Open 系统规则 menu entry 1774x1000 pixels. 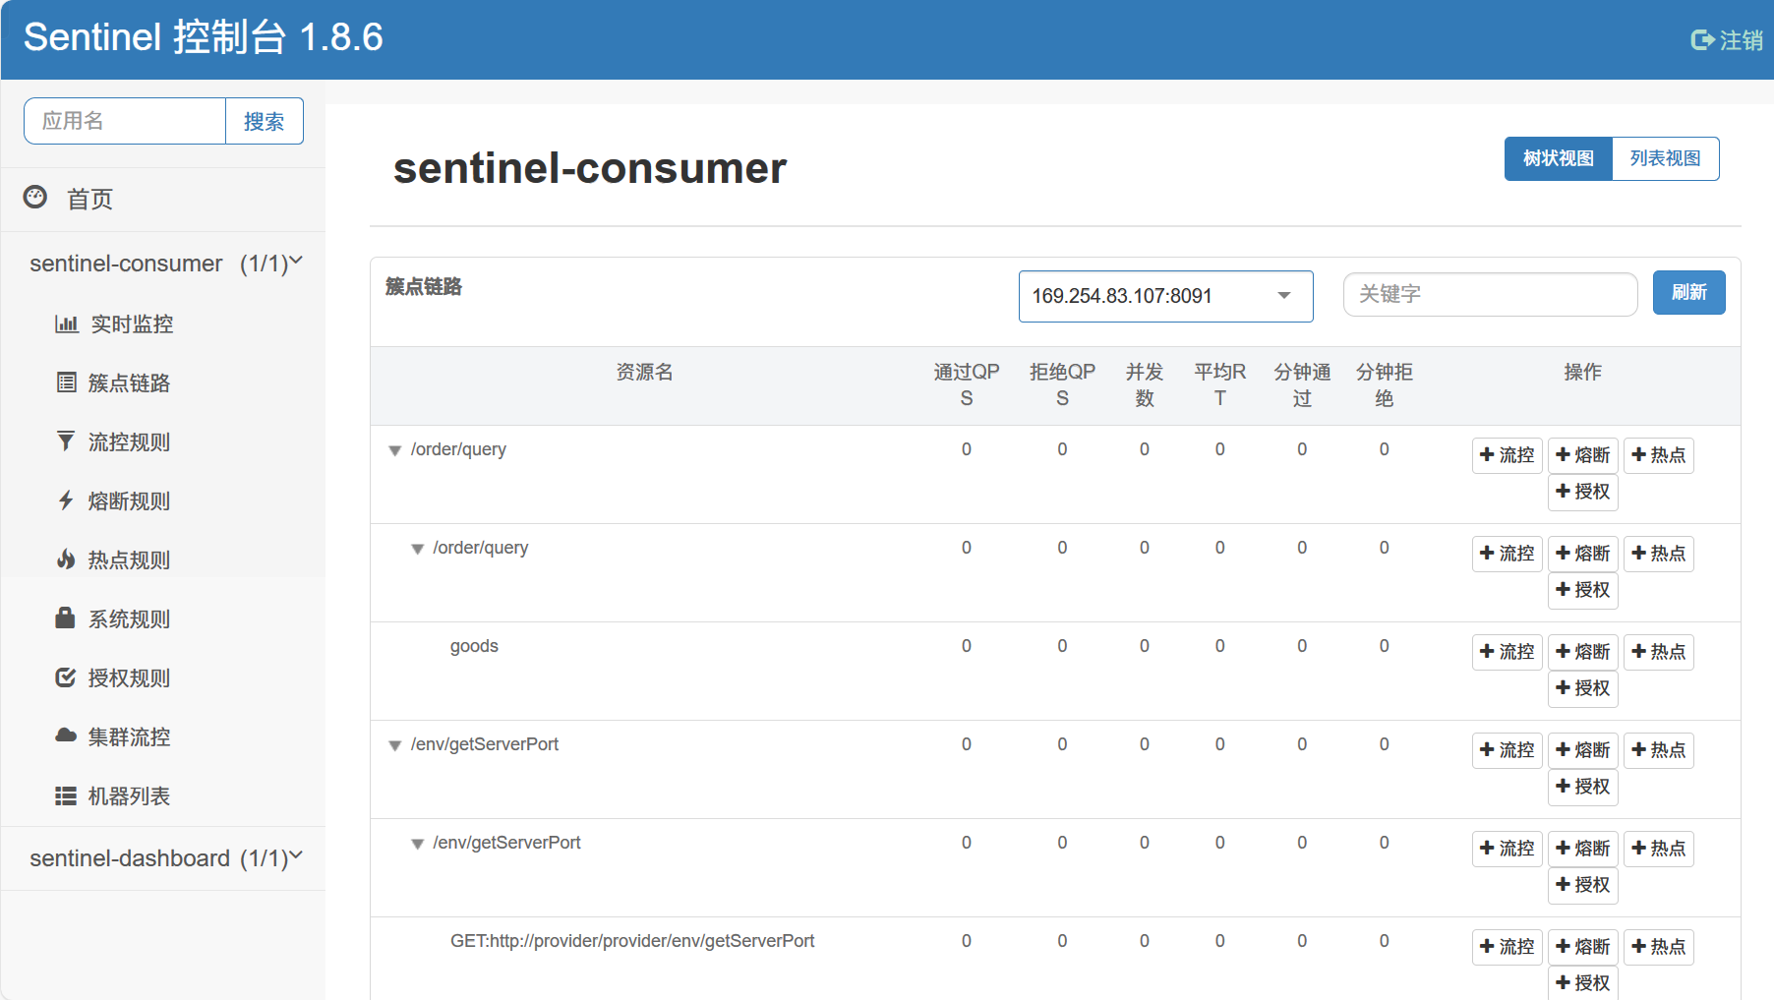[129, 619]
